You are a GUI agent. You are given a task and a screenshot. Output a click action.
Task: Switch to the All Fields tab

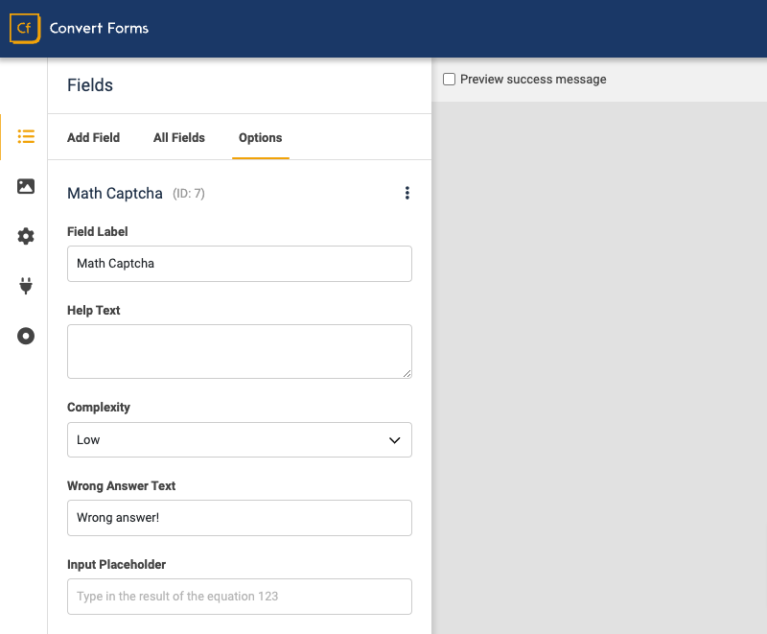(179, 137)
